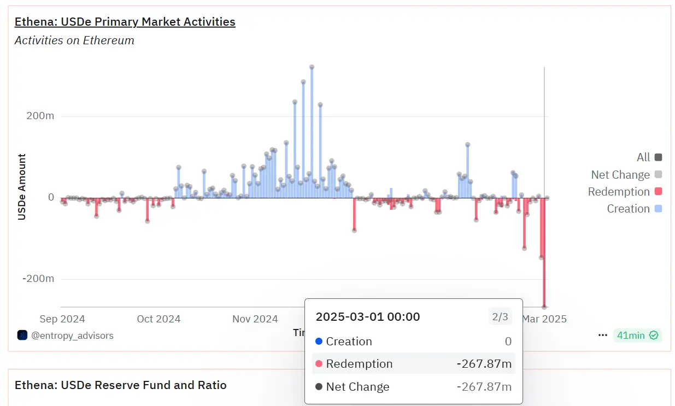Click the 2/3 tooltip page indicator

pos(500,317)
